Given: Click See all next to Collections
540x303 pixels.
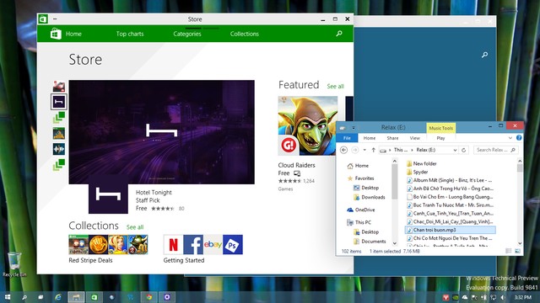Looking at the screenshot, I should pyautogui.click(x=135, y=227).
